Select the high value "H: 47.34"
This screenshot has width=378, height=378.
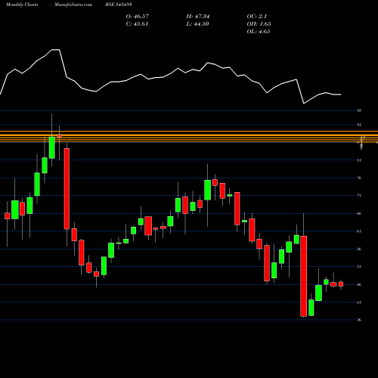tap(198, 17)
